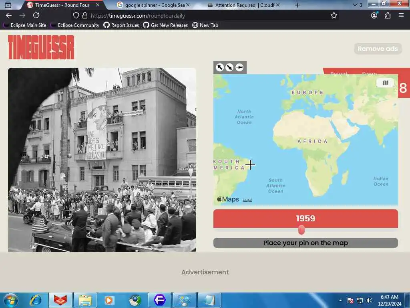Open the New Tab bookmark
This screenshot has width=410, height=308.
pos(205,25)
